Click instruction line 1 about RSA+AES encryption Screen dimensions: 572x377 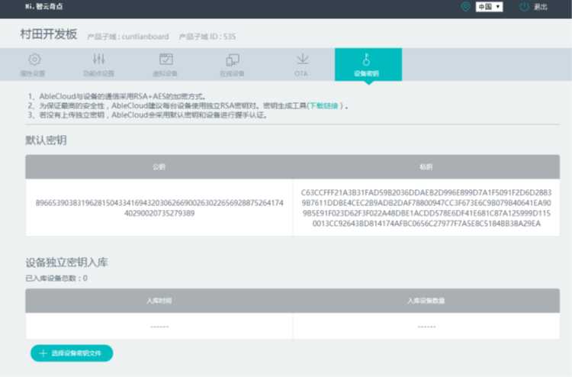click(x=117, y=96)
